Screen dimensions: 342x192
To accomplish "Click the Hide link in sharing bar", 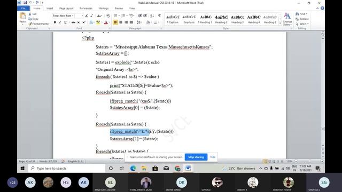I will 213,157.
